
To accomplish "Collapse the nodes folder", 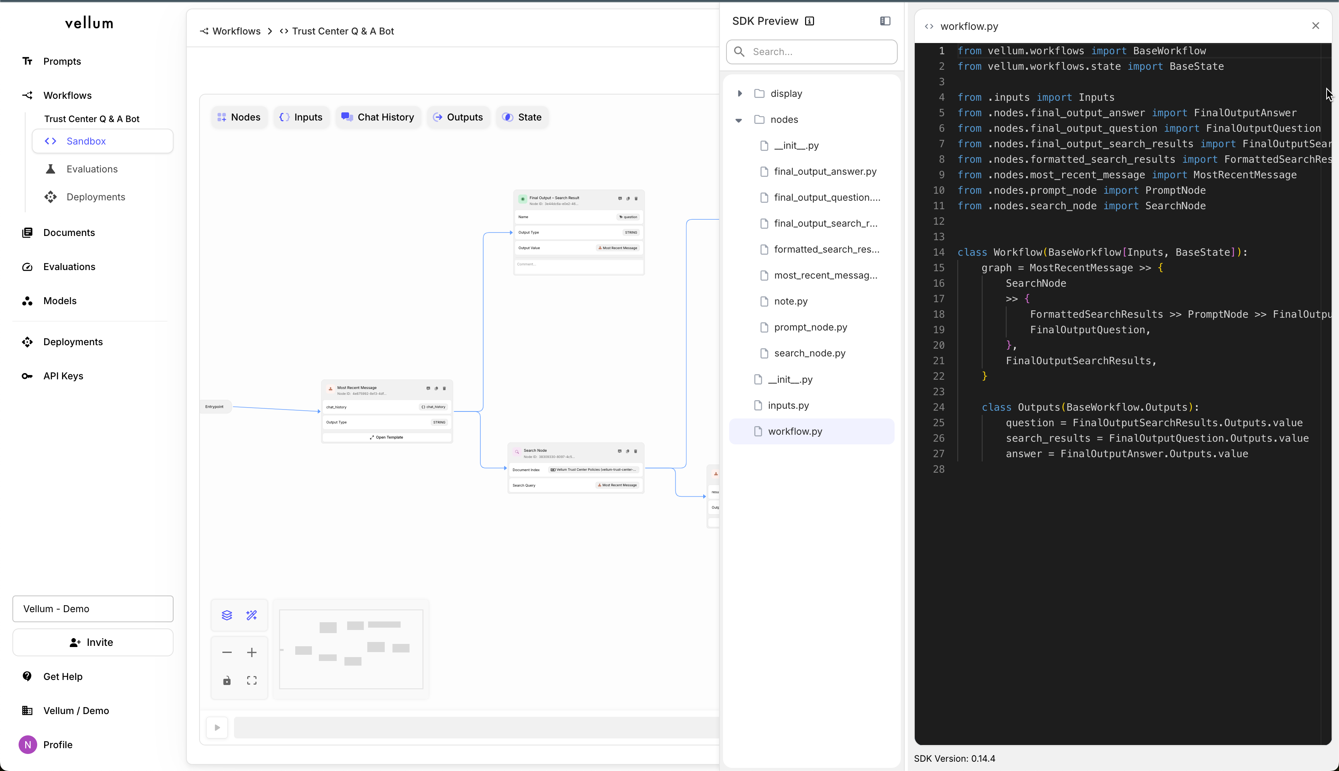I will pos(738,120).
